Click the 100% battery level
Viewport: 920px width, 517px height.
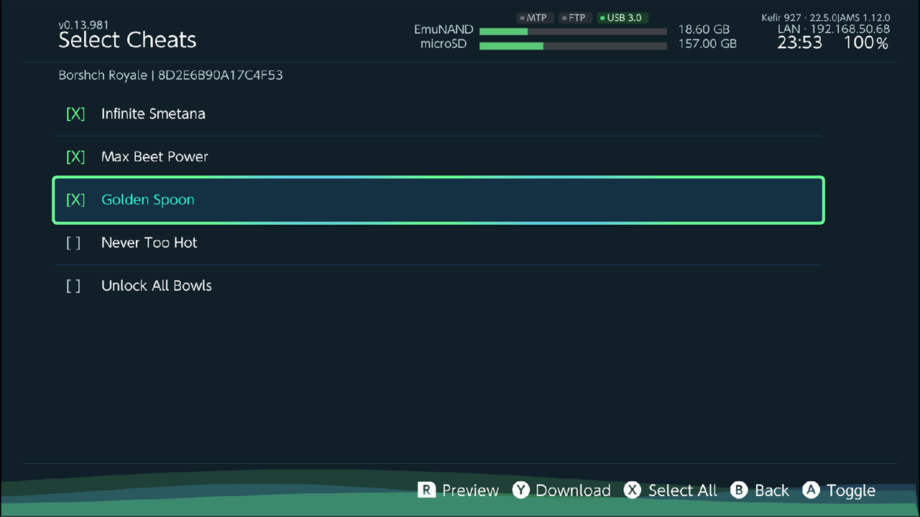tap(866, 43)
